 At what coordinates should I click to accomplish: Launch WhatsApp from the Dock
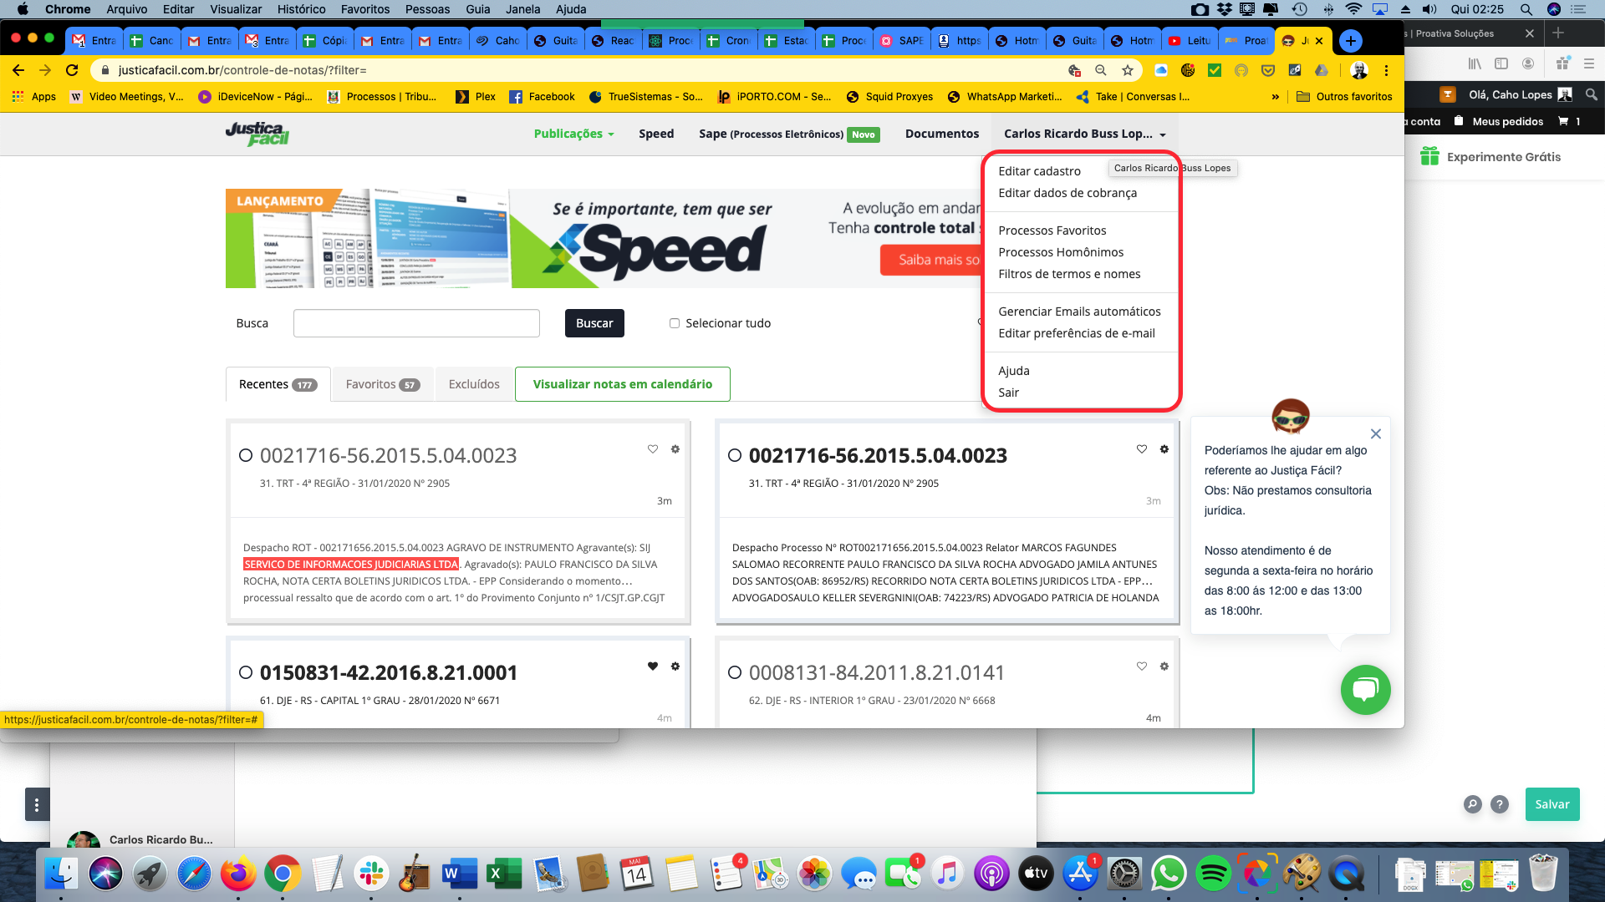[x=1169, y=874]
